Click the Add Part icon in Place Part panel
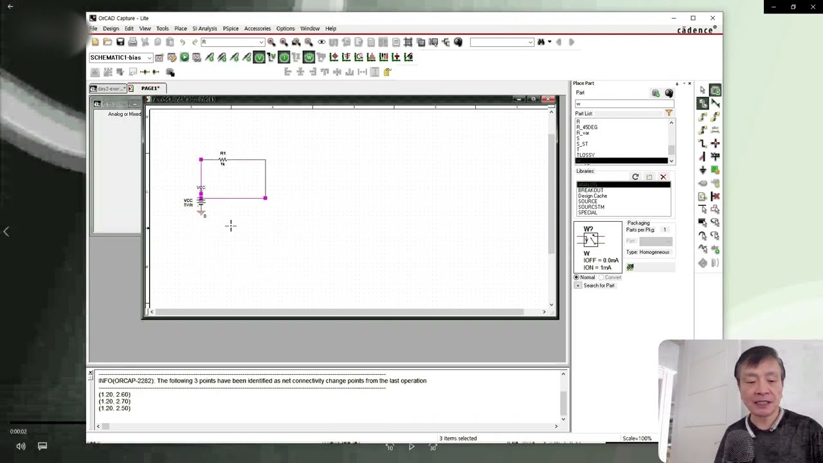 click(x=655, y=93)
